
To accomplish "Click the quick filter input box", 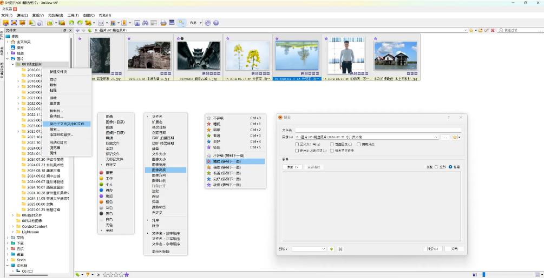I will pyautogui.click(x=521, y=30).
